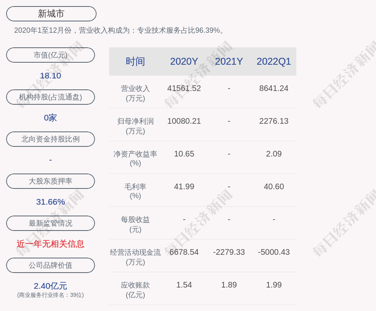The width and height of the screenshot is (376, 311).
Task: Click the 北向资金持股比例 label pill
Action: tap(51, 139)
